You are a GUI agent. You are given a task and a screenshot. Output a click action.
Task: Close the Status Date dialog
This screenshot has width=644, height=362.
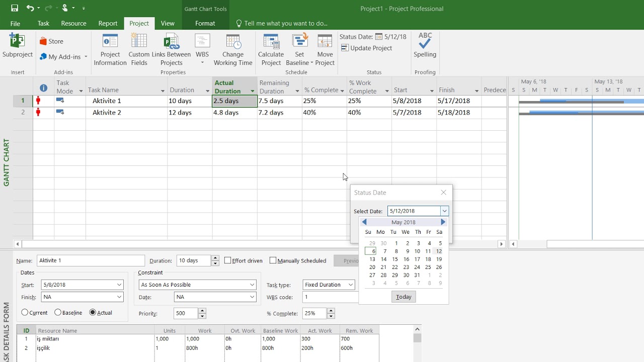[443, 193]
